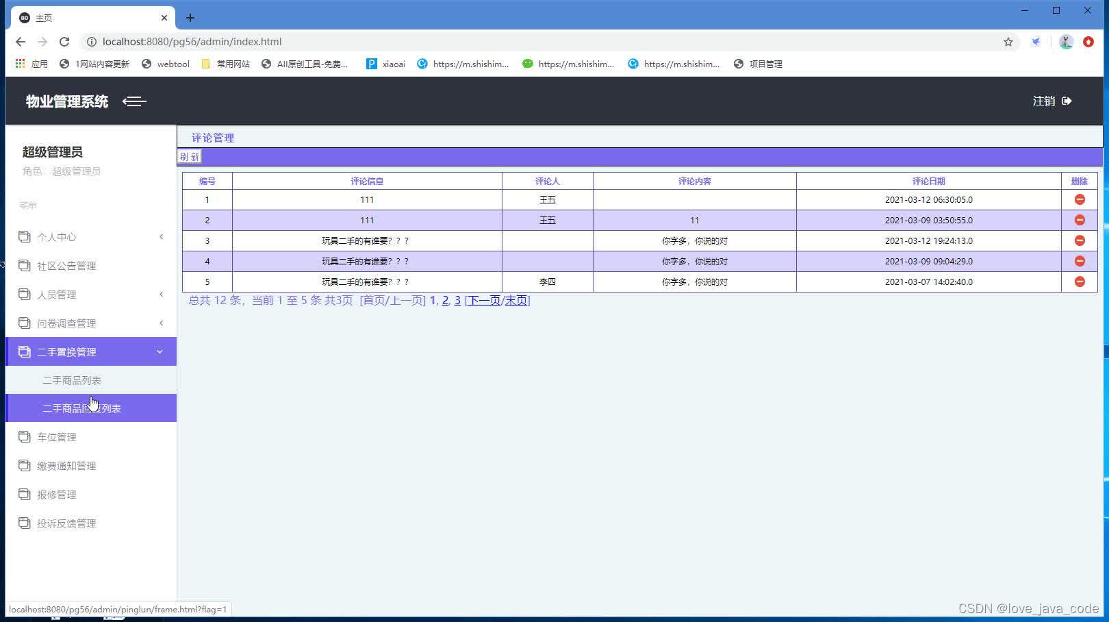
Task: Click the 下一页 next page link
Action: click(484, 300)
